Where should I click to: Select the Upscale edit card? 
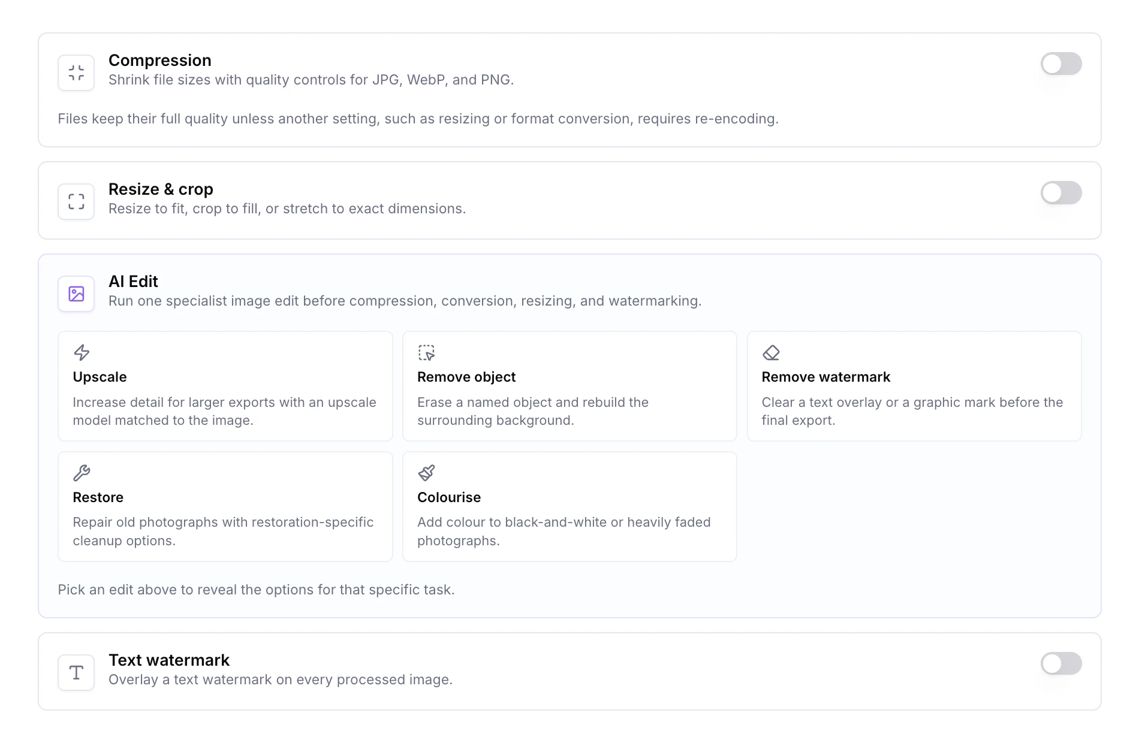pyautogui.click(x=225, y=386)
